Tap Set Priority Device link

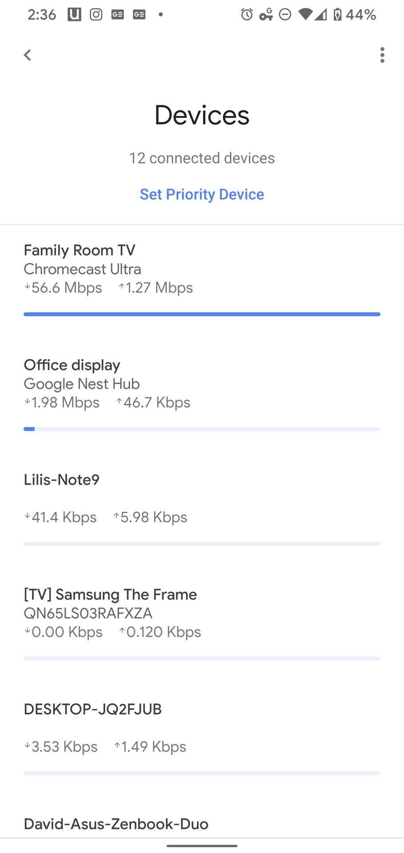[202, 194]
